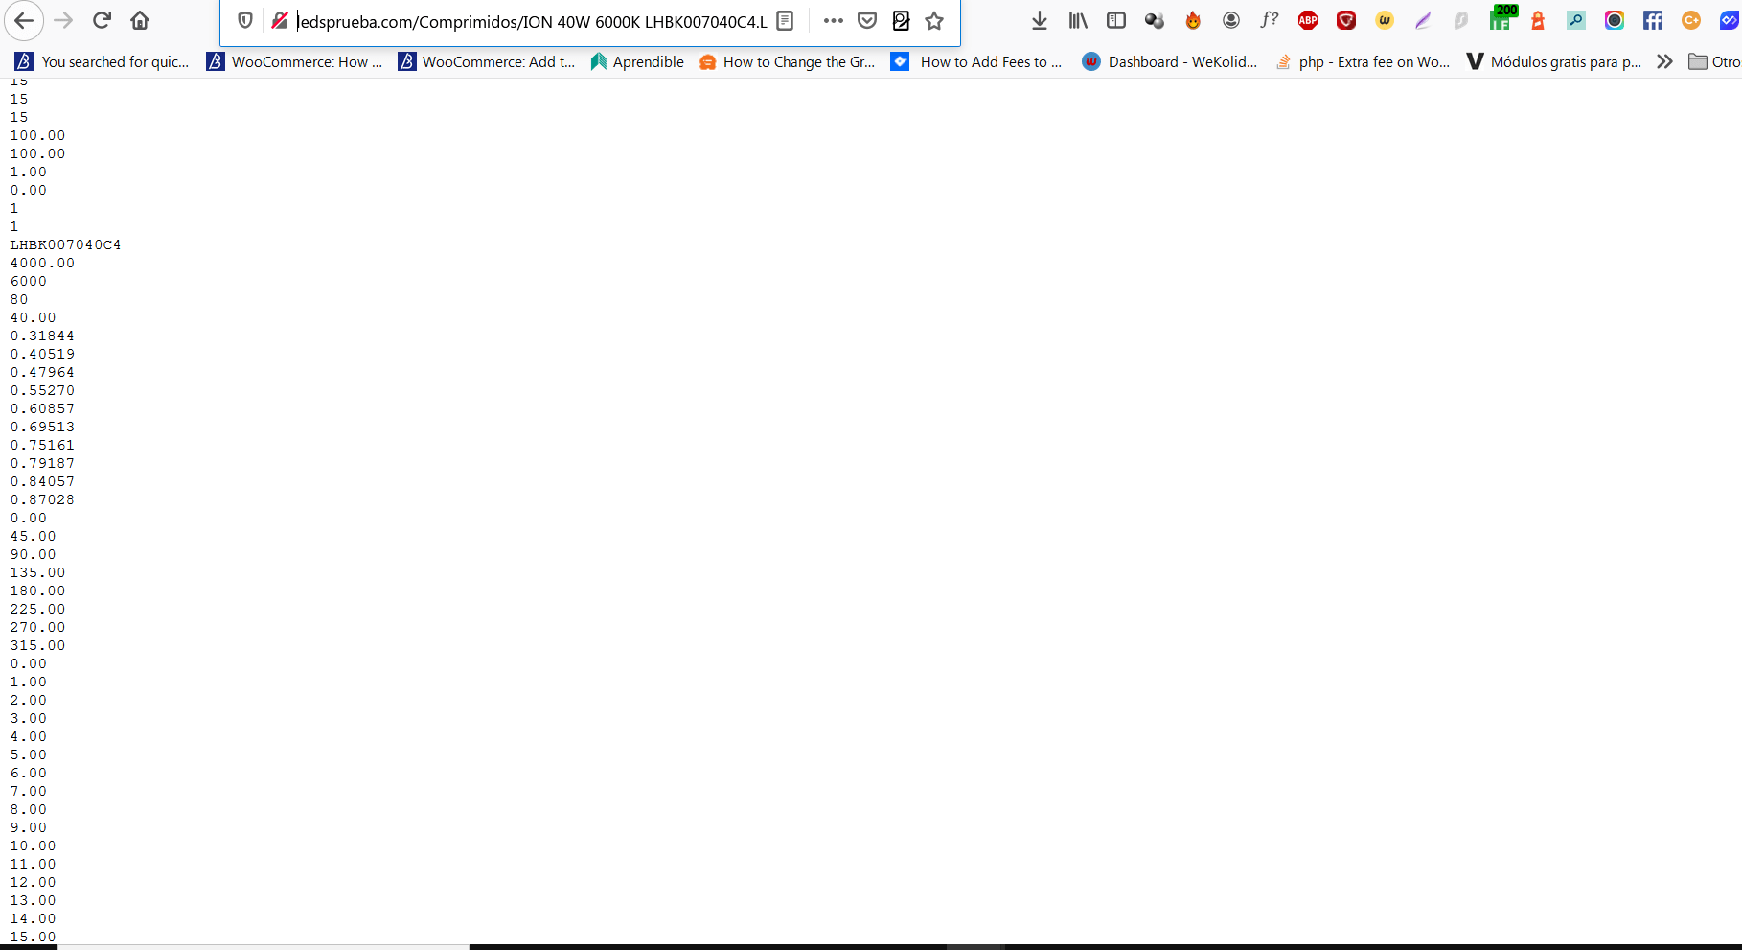This screenshot has width=1742, height=950.
Task: Open the 'You searched for quic...' bookmark
Action: click(103, 61)
